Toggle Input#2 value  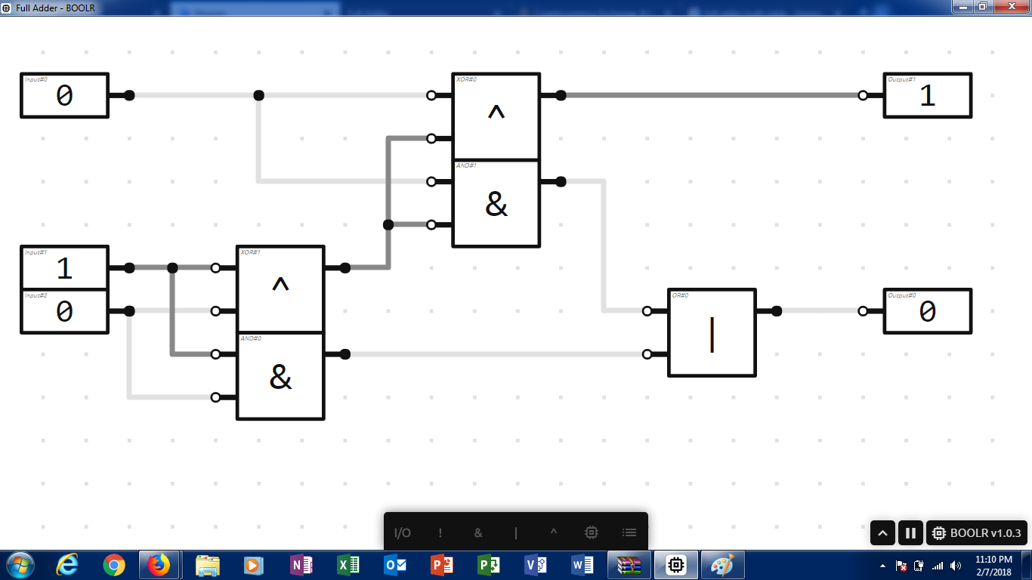(65, 311)
